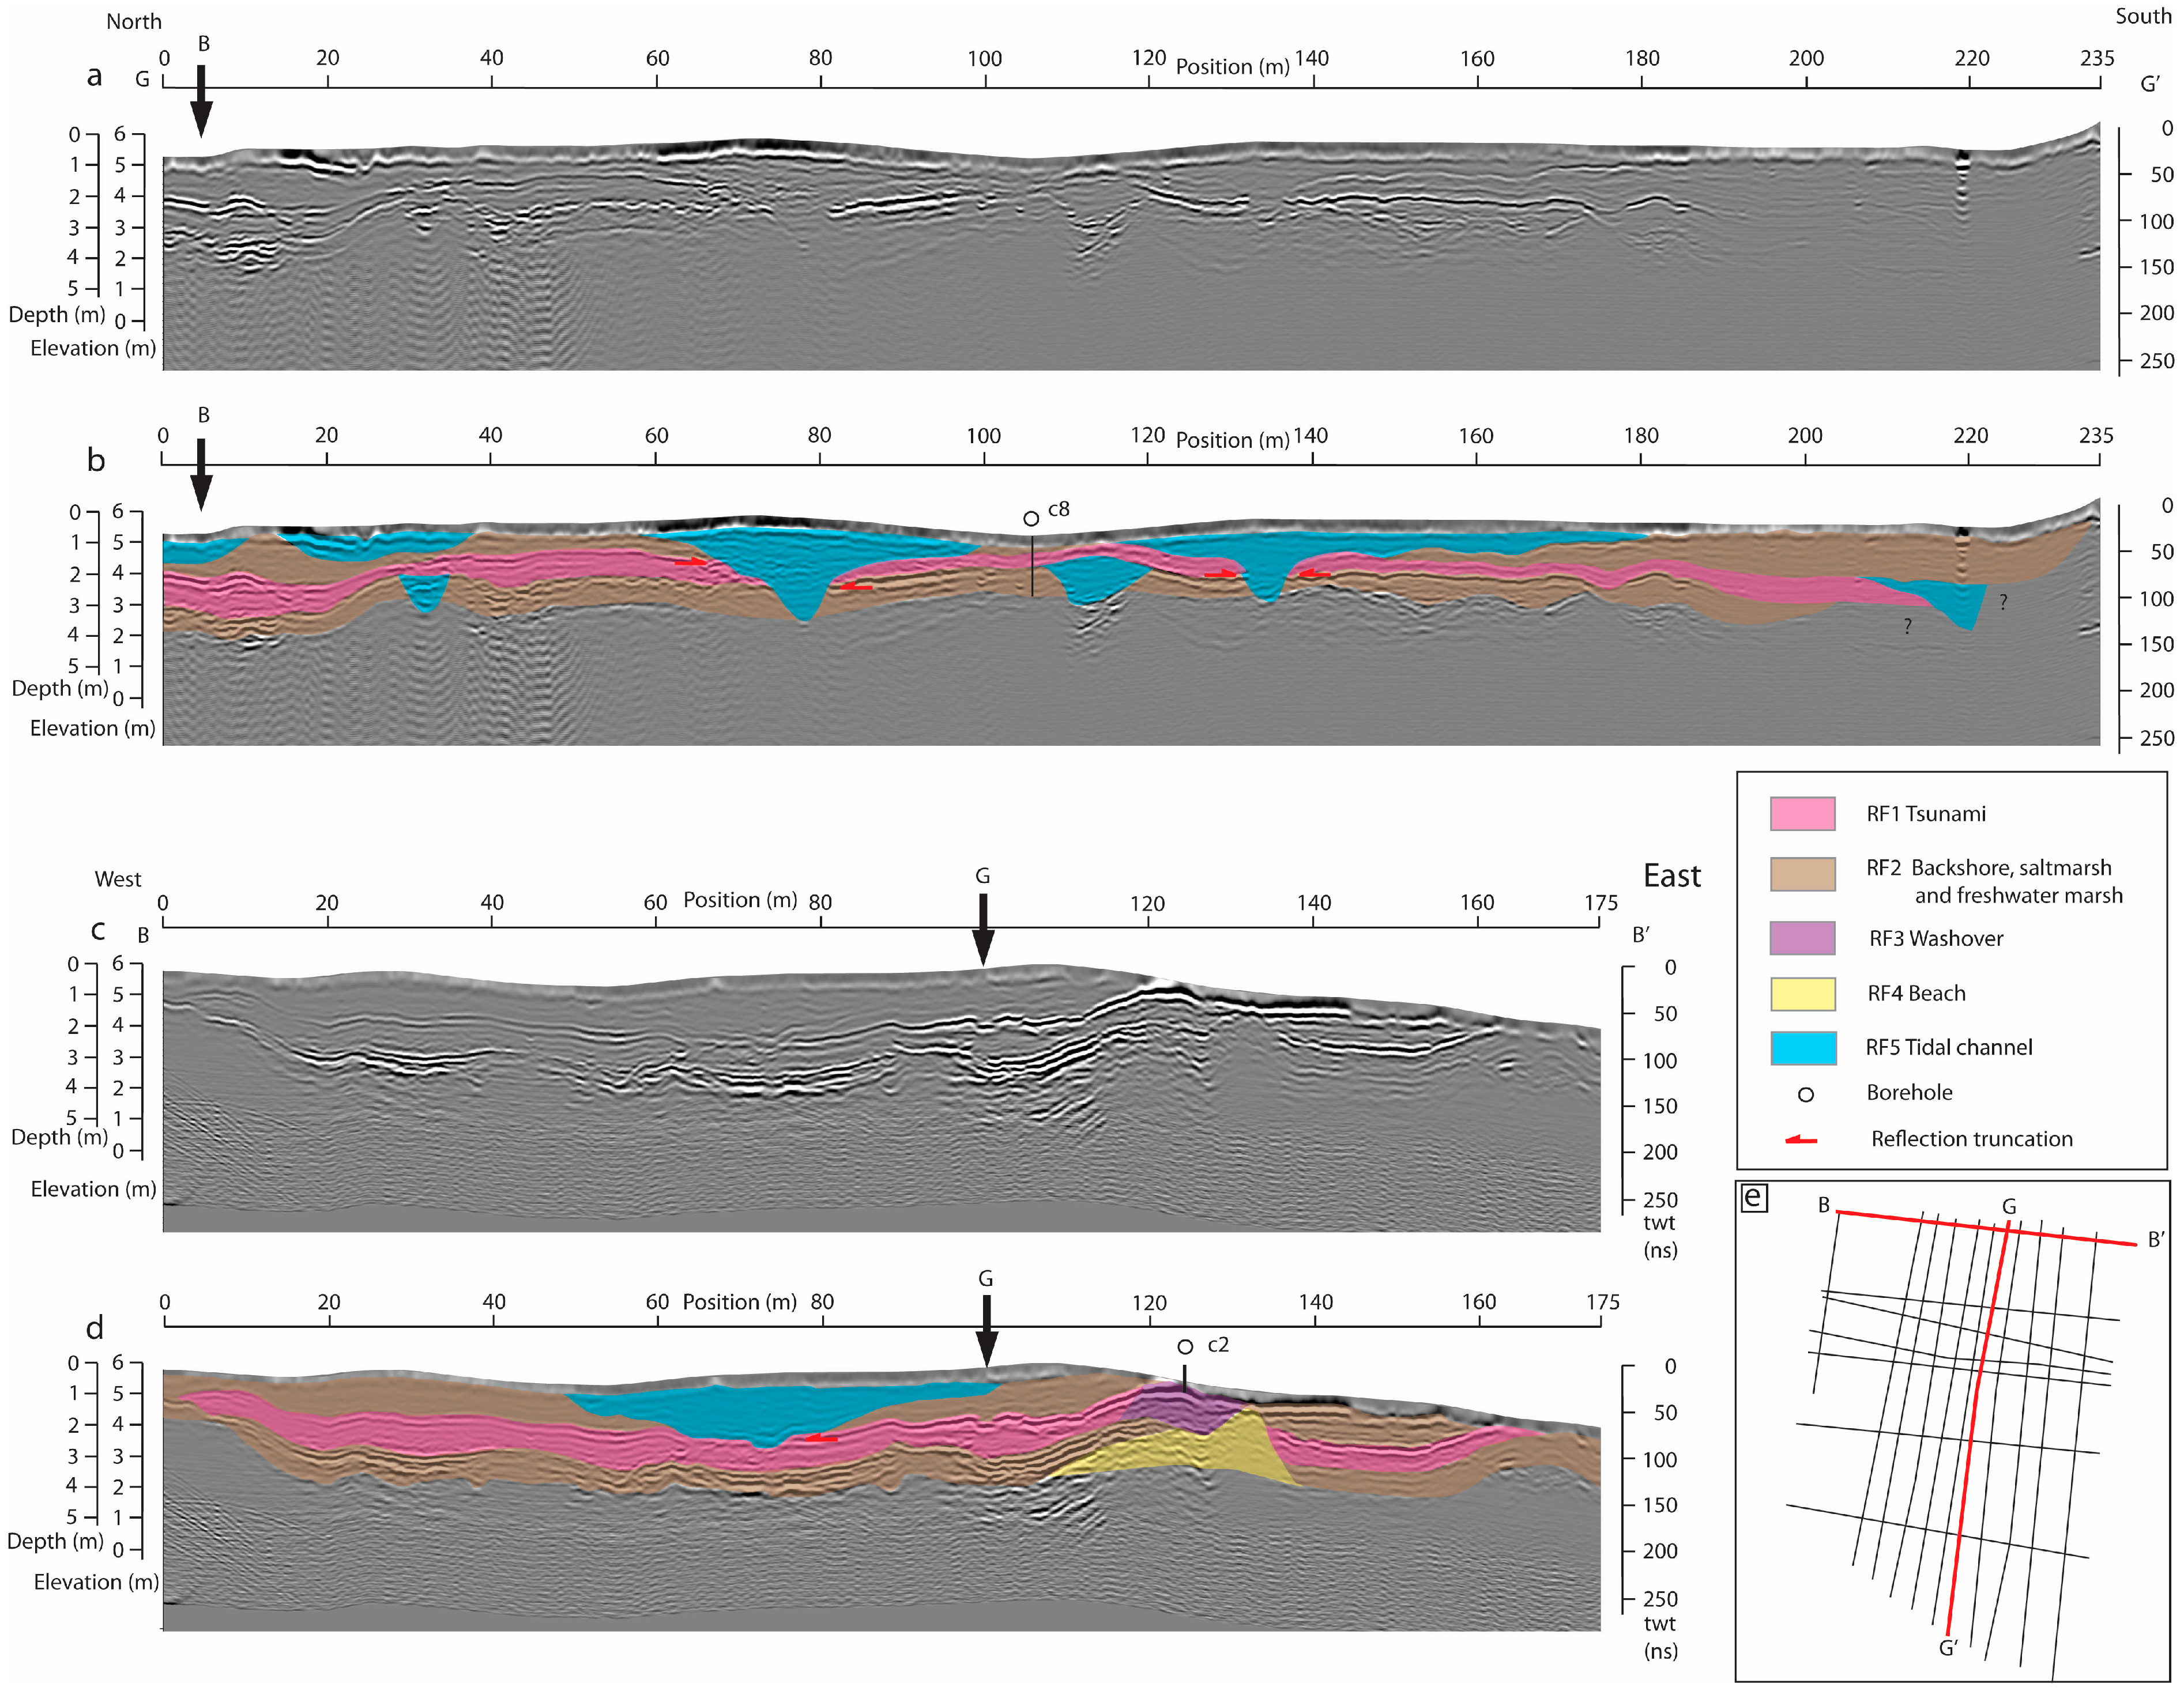Click the c8 borehole circle marker

tap(1031, 519)
